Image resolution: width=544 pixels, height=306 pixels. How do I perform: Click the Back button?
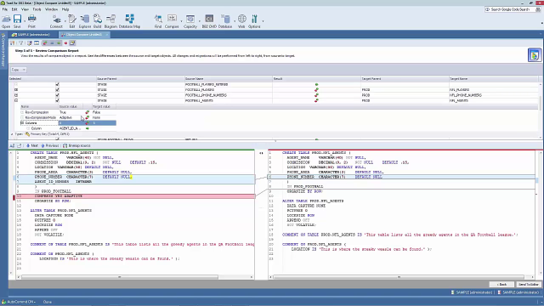click(501, 285)
